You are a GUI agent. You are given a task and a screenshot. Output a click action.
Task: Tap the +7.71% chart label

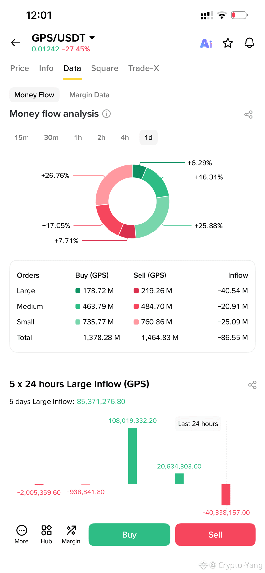[66, 241]
